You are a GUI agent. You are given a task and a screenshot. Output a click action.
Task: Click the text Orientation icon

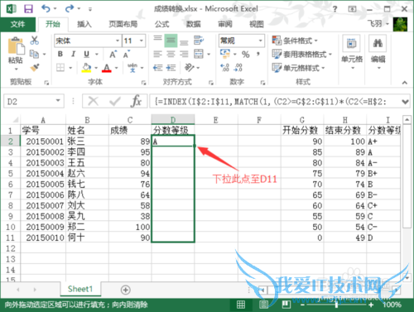click(190, 67)
